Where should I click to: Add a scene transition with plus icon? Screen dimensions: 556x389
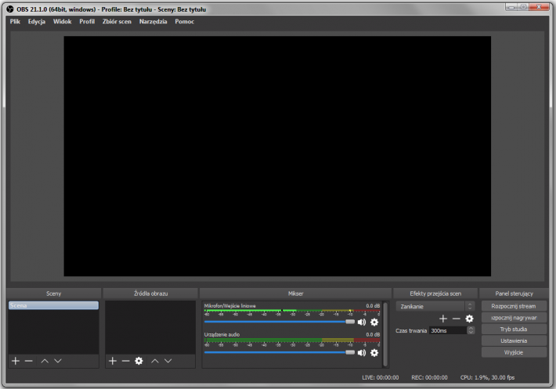click(x=443, y=319)
